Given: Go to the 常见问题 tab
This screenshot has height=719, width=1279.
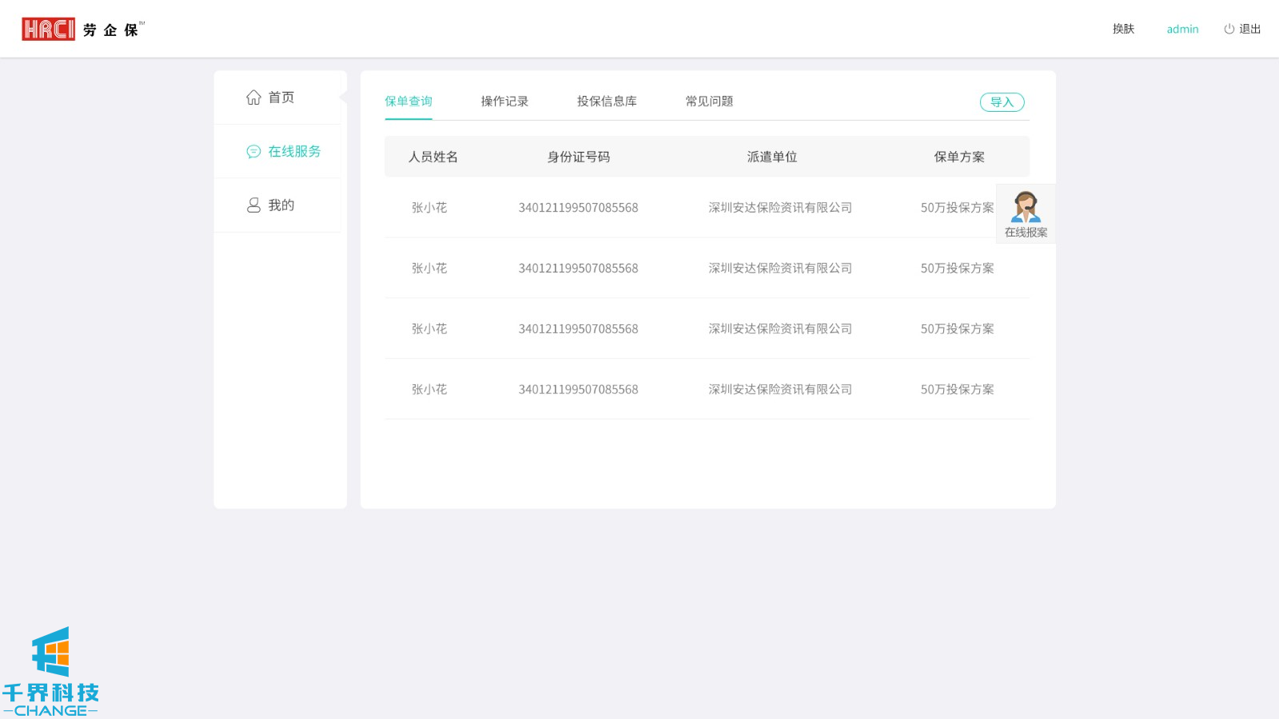Looking at the screenshot, I should 709,101.
